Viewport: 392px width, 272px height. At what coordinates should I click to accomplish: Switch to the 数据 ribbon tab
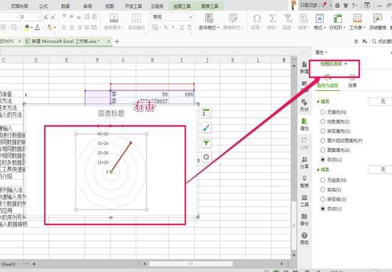[66, 6]
